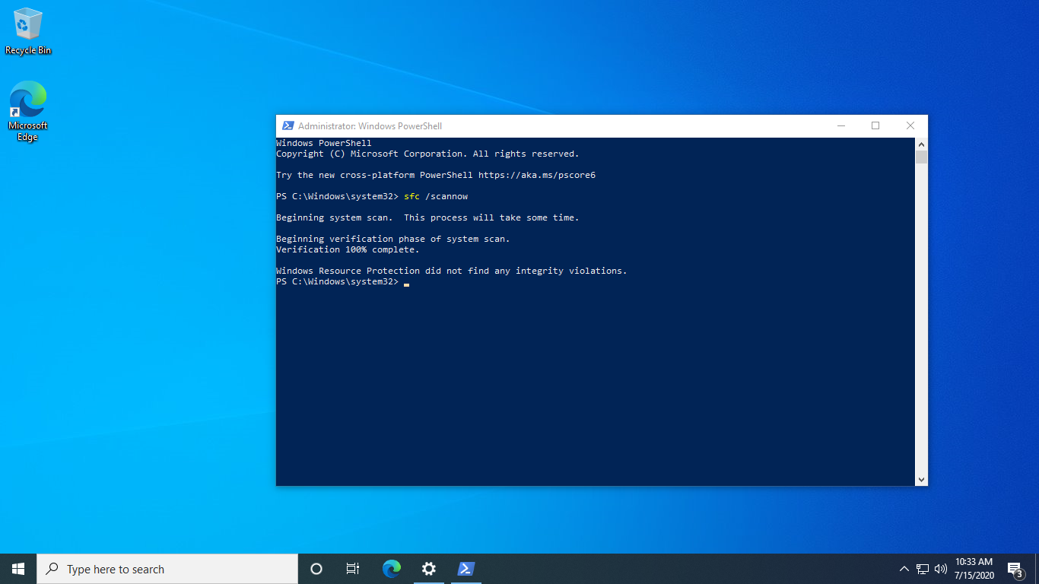Screen dimensions: 1039x584
Task: Maximize the PowerShell window
Action: [875, 126]
